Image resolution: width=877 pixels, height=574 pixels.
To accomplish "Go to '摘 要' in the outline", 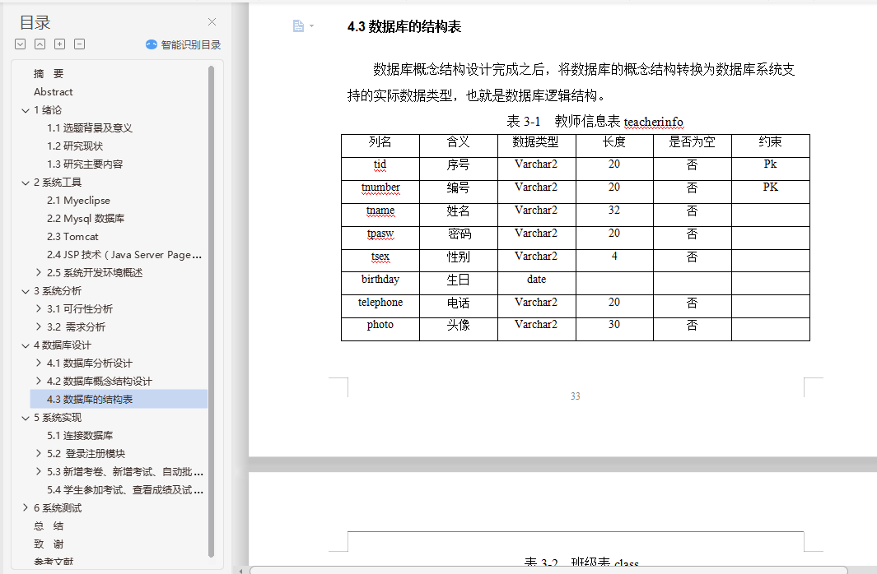I will click(x=49, y=74).
